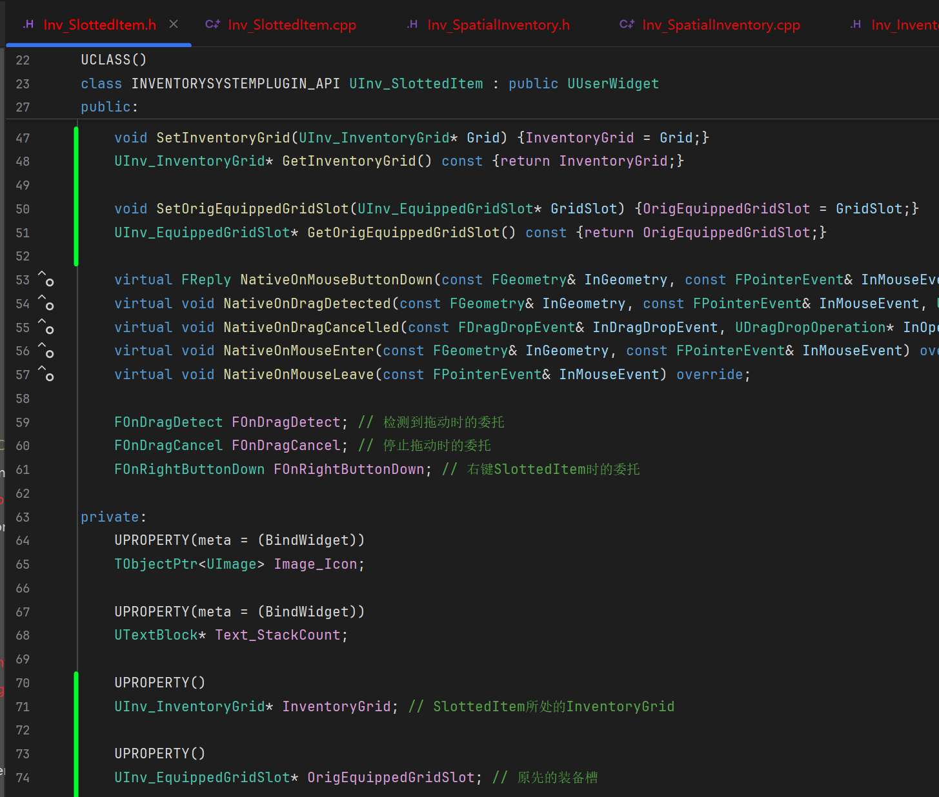This screenshot has height=797, width=939.
Task: Click the GetInventoryGrid function name
Action: [349, 161]
